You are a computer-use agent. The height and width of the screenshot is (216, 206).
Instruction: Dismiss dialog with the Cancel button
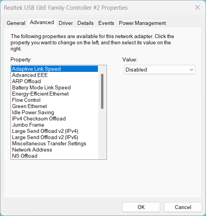(183, 207)
